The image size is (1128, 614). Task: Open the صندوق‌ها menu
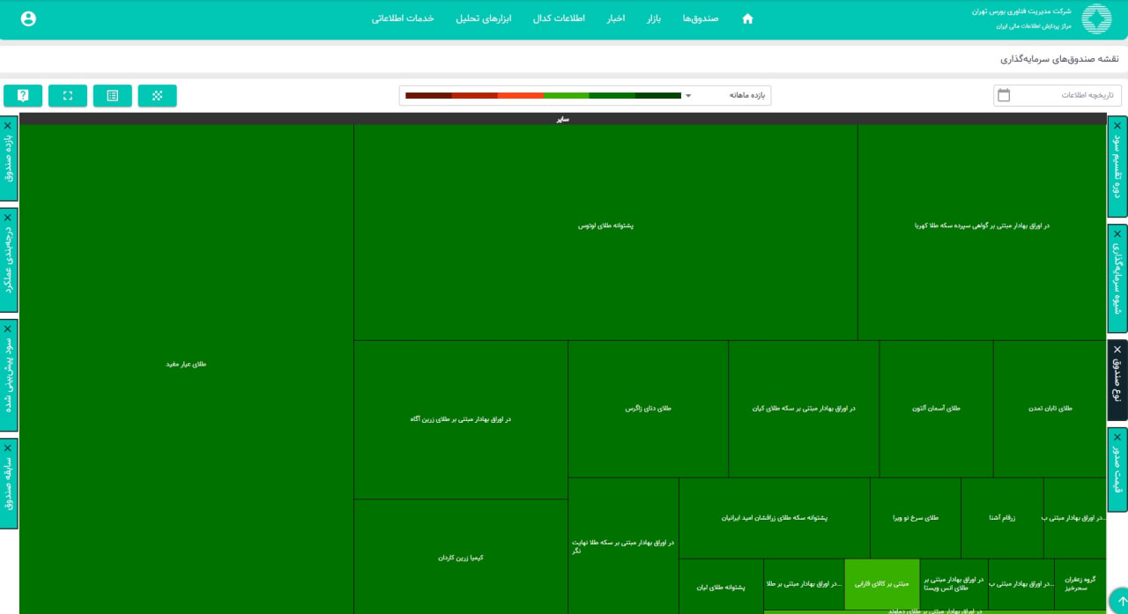(x=701, y=18)
